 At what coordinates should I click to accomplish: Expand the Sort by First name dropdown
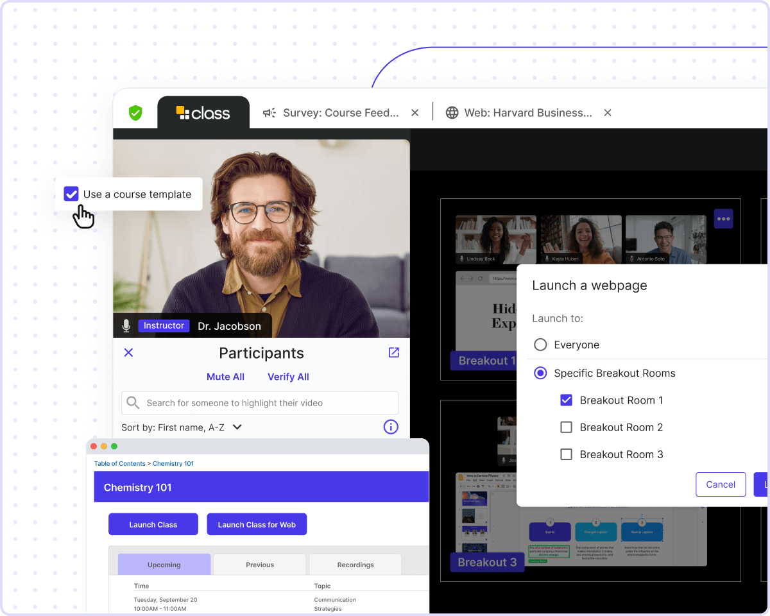pos(237,427)
